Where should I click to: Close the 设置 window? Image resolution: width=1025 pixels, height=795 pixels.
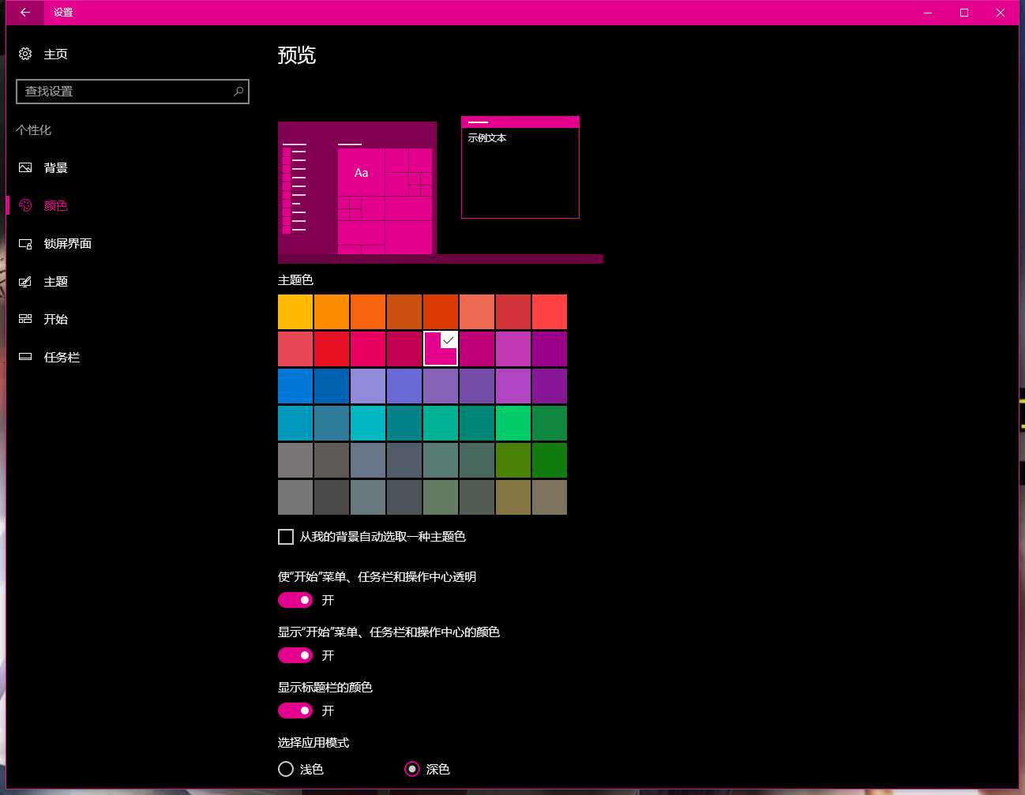pyautogui.click(x=1001, y=13)
